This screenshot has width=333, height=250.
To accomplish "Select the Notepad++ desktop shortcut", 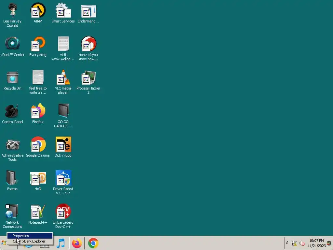I will click(38, 214).
